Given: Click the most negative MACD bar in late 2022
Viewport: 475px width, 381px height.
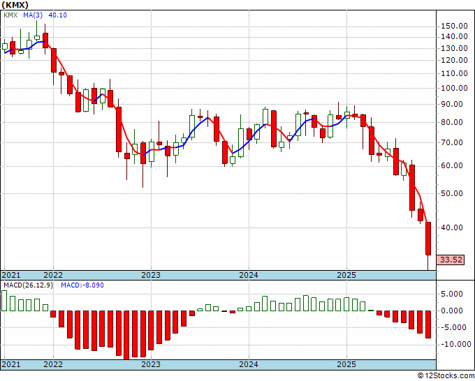Looking at the screenshot, I should pos(126,335).
